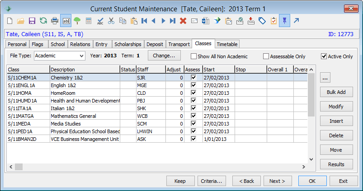Click the ellipsis (...) button
This screenshot has width=363, height=191.
[325, 78]
